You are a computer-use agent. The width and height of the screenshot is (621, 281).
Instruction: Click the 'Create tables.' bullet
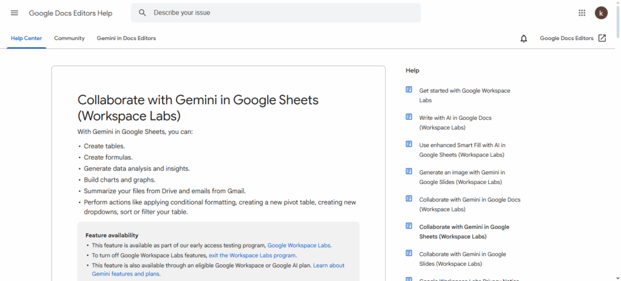pos(104,146)
